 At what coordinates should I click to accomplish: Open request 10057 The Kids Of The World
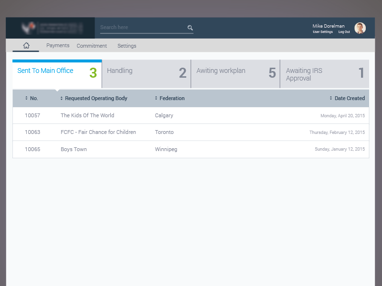[87, 115]
